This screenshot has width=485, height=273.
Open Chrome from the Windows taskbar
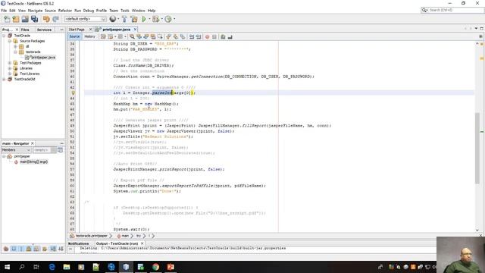tap(155, 267)
